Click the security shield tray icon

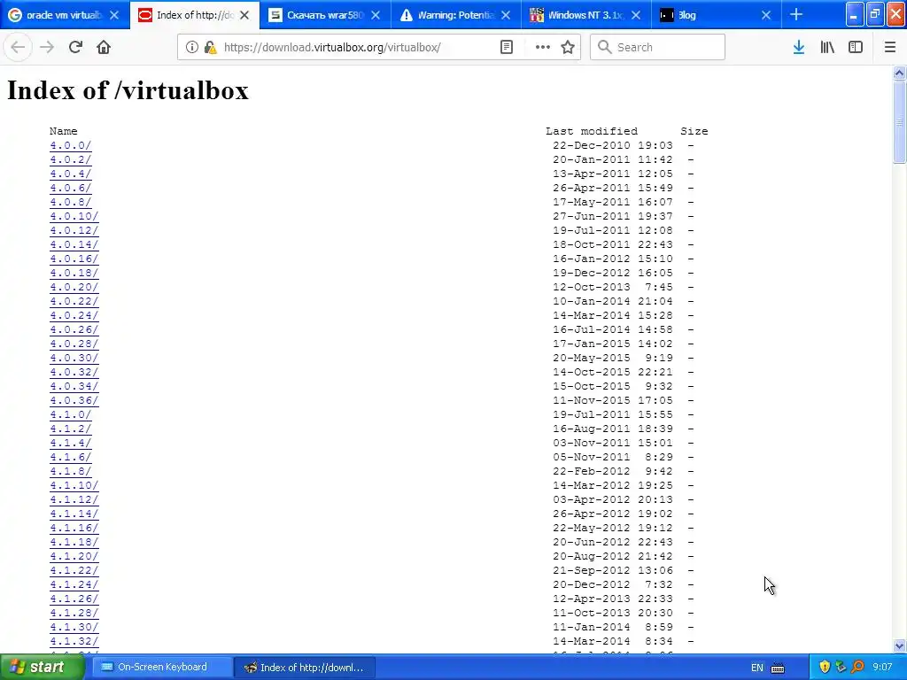[825, 668]
